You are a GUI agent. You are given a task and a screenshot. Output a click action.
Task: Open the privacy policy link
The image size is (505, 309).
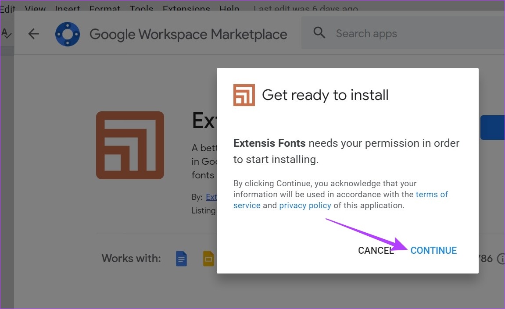coord(304,206)
